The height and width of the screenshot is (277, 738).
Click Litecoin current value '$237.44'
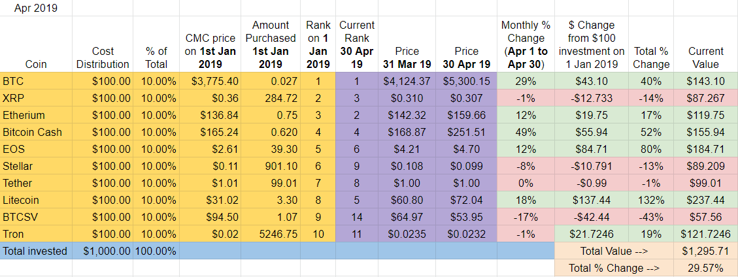(x=706, y=200)
